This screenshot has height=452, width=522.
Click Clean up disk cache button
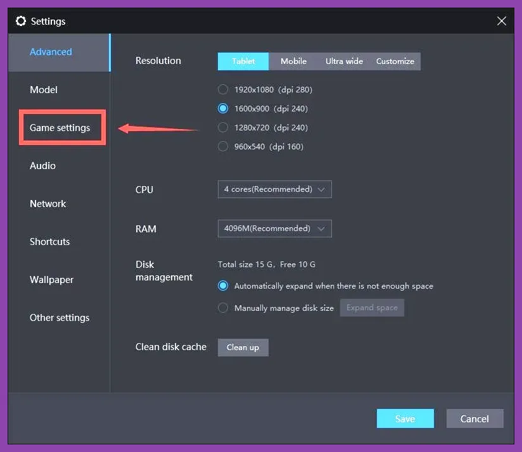tap(243, 348)
